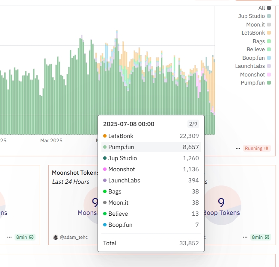Click the Total 33,852 row
Viewport: 279px width, 267px height.
click(x=151, y=243)
